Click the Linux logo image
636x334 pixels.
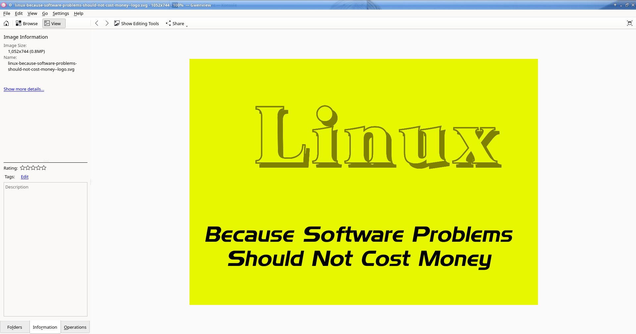point(364,182)
